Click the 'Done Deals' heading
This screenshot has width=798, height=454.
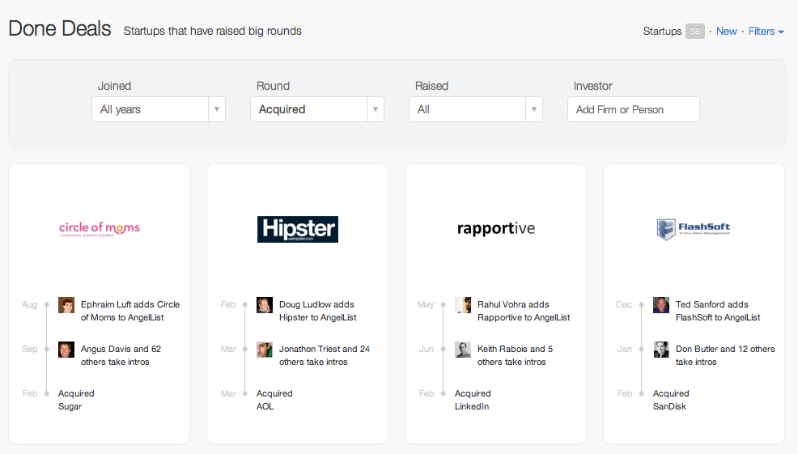click(x=60, y=28)
